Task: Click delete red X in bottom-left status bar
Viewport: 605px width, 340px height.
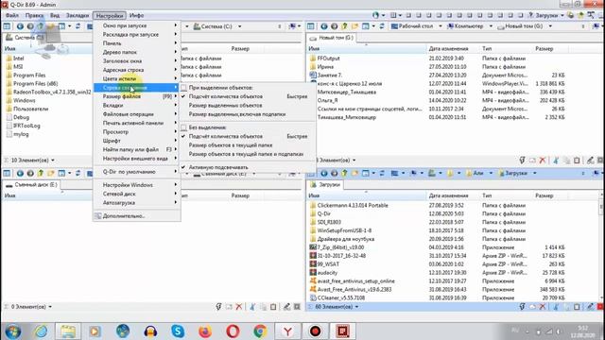Action: pos(239,307)
